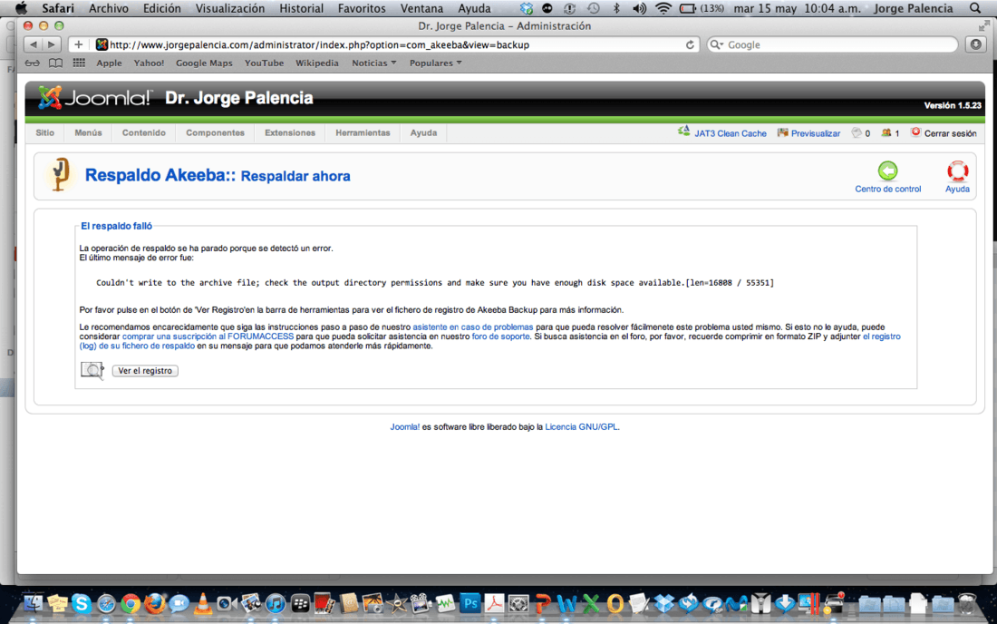Click the Safari downloads button right of search
This screenshot has width=997, height=624.
(x=975, y=44)
